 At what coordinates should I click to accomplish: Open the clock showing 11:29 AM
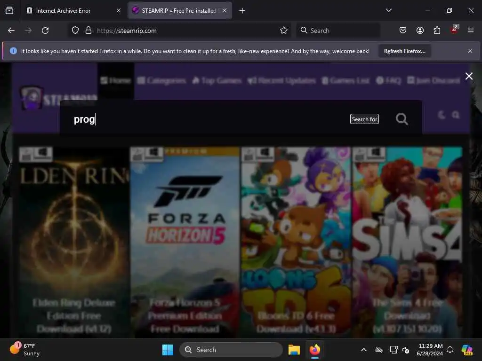[x=430, y=350]
